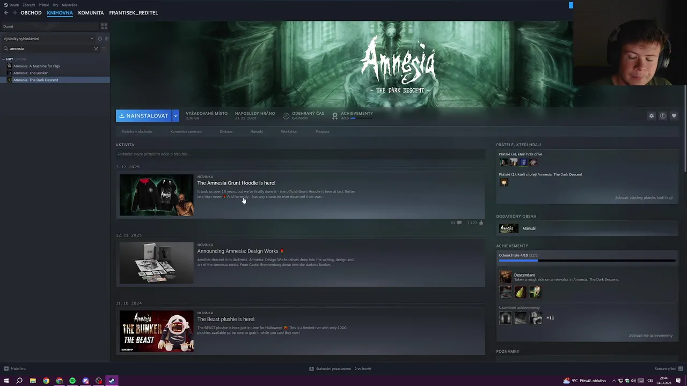
Task: Click Zobrazit mé achievementy link
Action: 651,336
